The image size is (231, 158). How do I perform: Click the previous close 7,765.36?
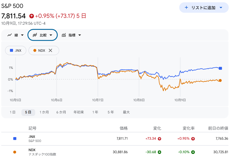click(x=222, y=139)
